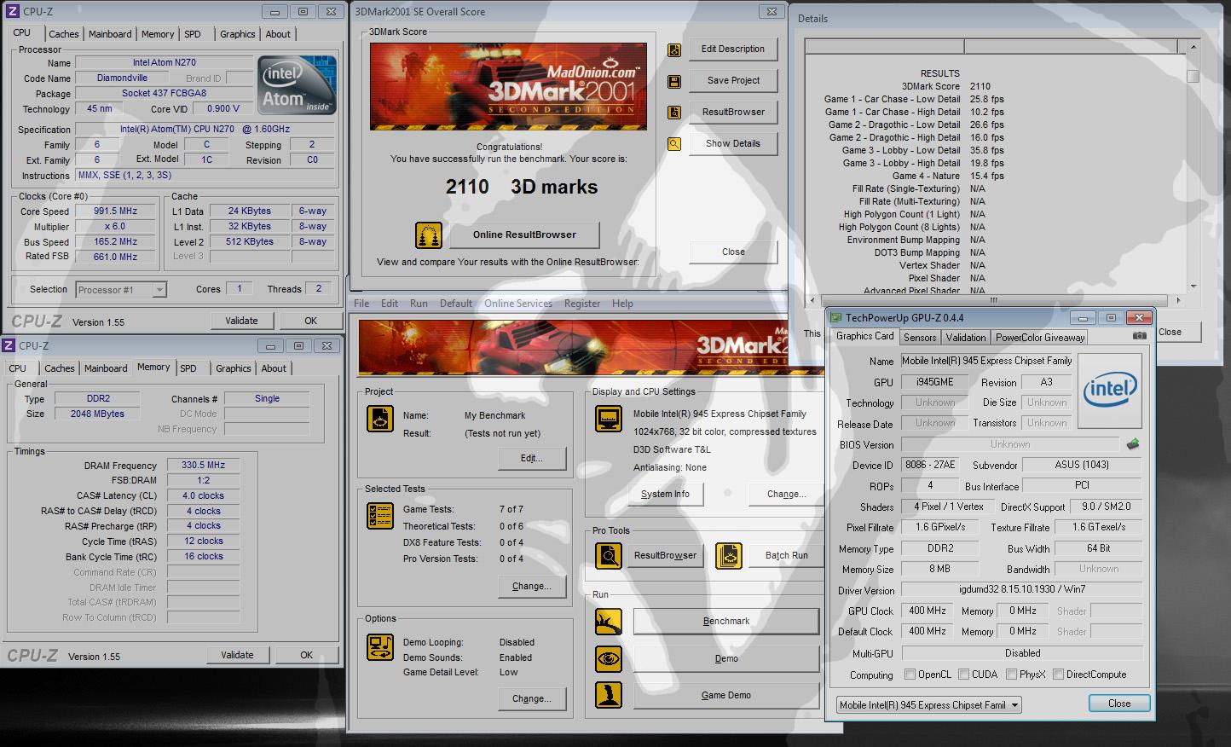Image resolution: width=1231 pixels, height=747 pixels.
Task: Click the Batch Run button
Action: click(x=786, y=556)
